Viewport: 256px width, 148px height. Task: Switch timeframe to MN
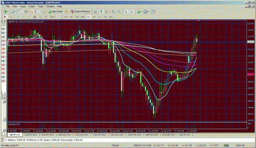pyautogui.click(x=111, y=17)
